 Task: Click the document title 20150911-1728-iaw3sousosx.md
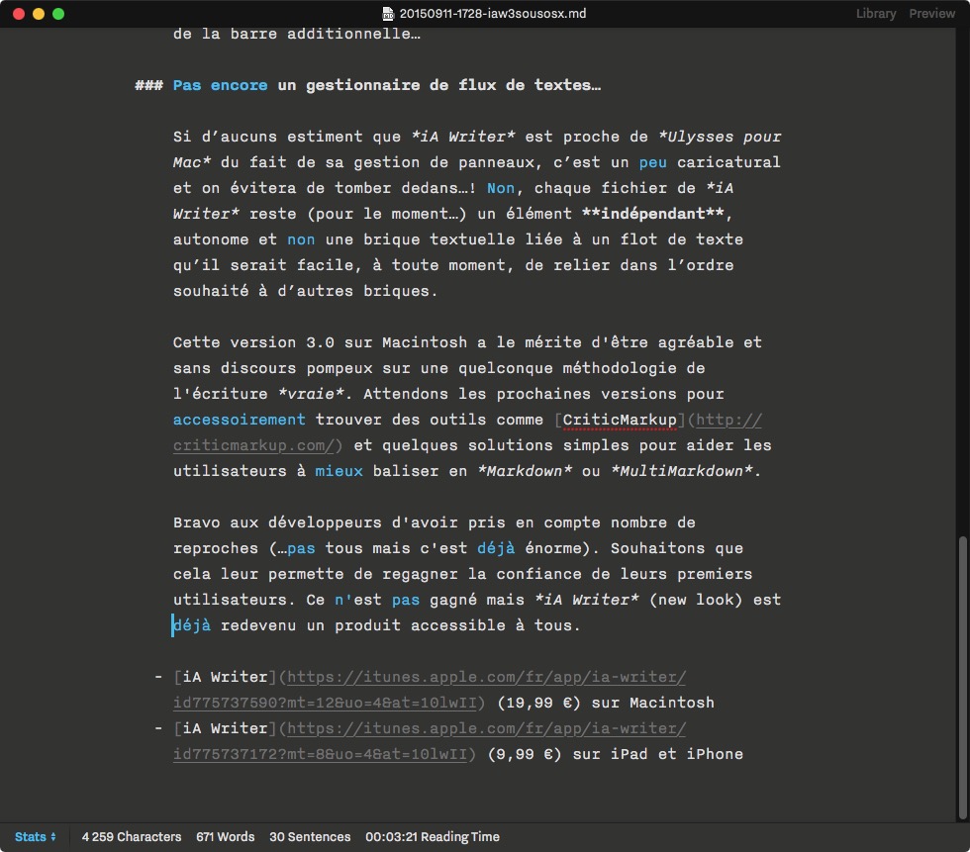tap(493, 14)
